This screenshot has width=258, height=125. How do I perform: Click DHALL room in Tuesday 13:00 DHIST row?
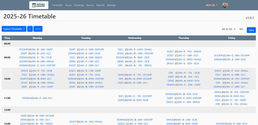click(x=99, y=122)
